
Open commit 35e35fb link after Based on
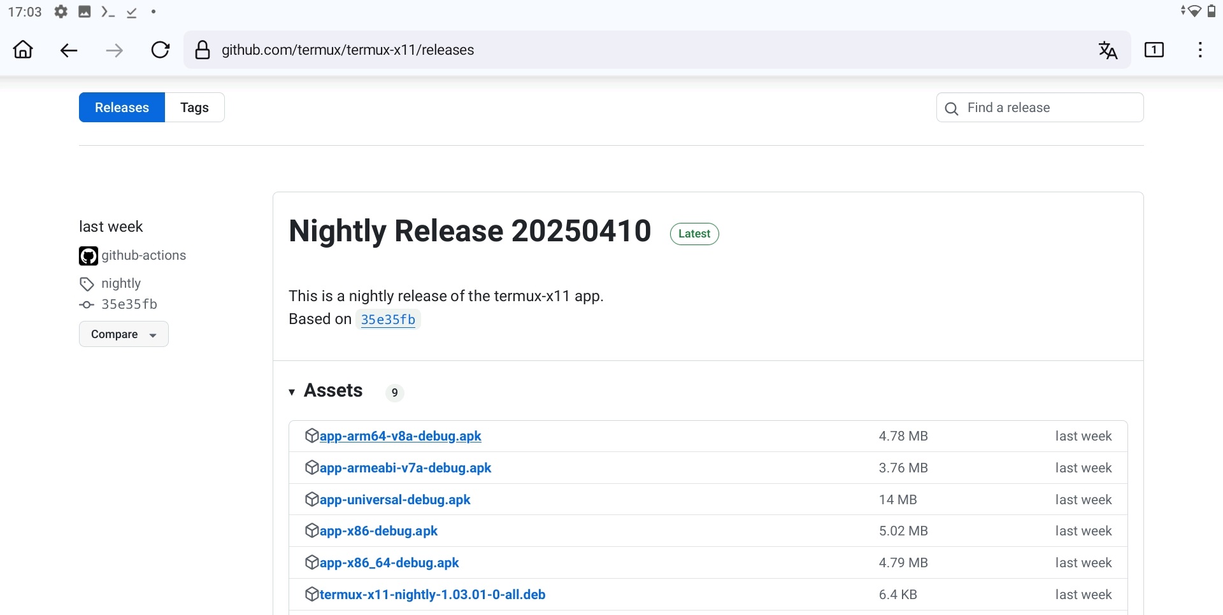[388, 319]
